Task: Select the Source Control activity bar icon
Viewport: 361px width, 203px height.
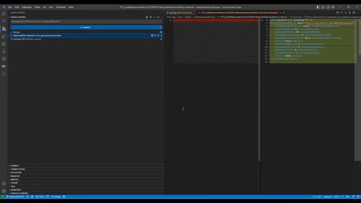Action: [4, 29]
